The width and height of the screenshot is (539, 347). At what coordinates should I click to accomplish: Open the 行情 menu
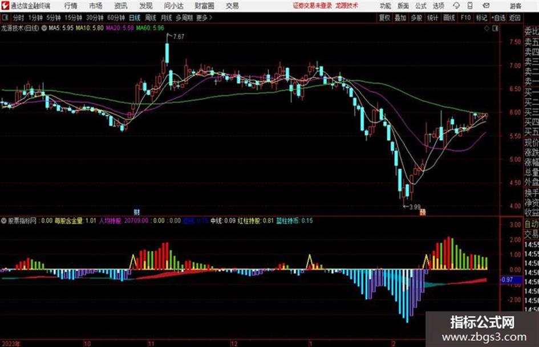(71, 6)
